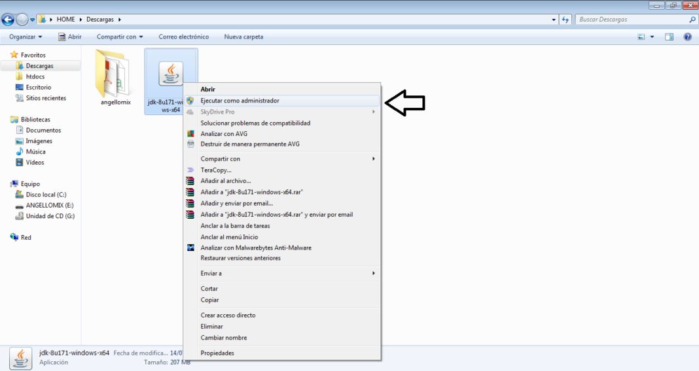Viewport: 699px width, 371px height.
Task: Select Música library in sidebar
Action: (x=35, y=152)
